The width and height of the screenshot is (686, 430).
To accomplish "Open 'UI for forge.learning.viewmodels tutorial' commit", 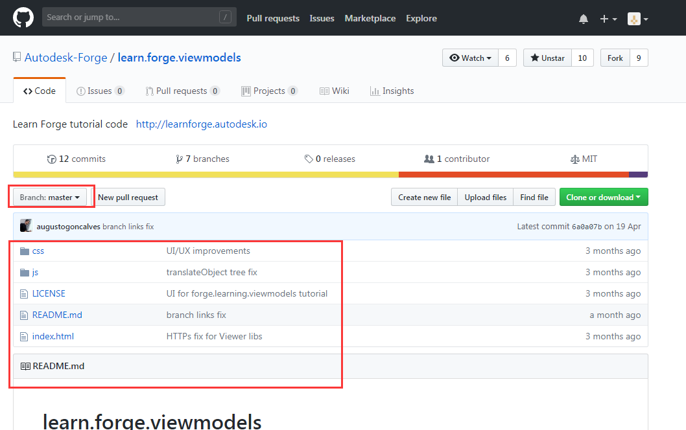I will pos(247,293).
